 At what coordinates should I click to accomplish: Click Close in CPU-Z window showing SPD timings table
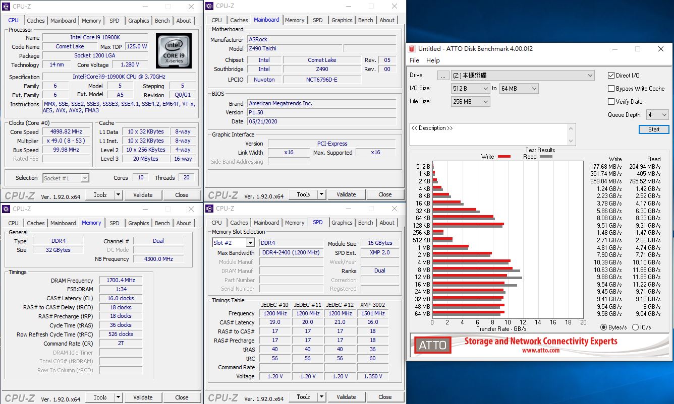pyautogui.click(x=385, y=397)
